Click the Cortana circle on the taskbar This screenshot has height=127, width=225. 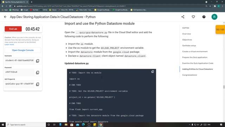pos(49,125)
